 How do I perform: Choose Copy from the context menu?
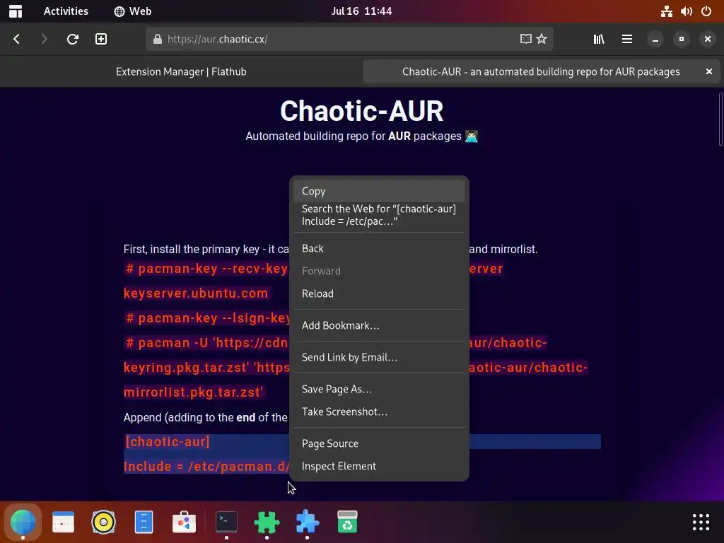coord(379,191)
